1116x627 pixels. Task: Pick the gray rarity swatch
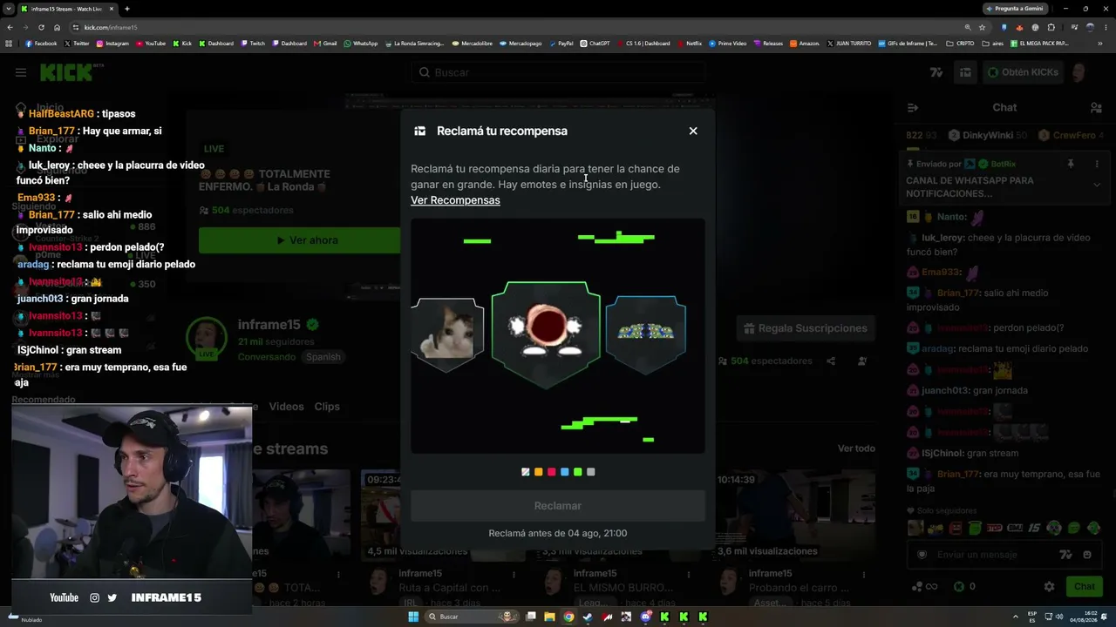click(x=590, y=472)
